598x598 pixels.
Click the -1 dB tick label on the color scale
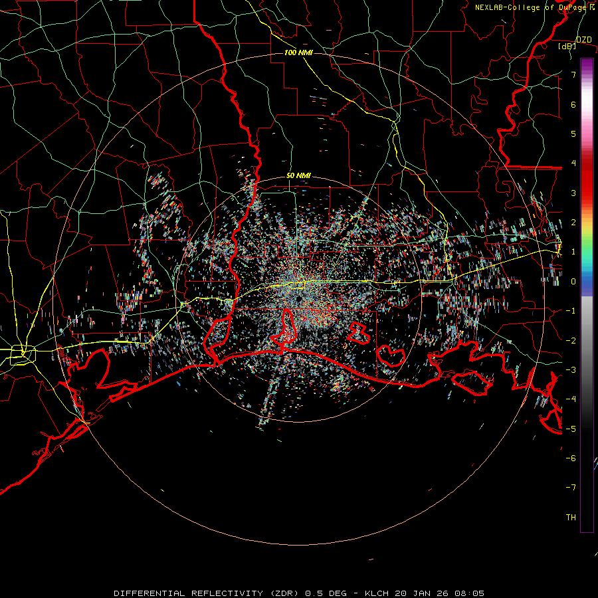tap(571, 311)
